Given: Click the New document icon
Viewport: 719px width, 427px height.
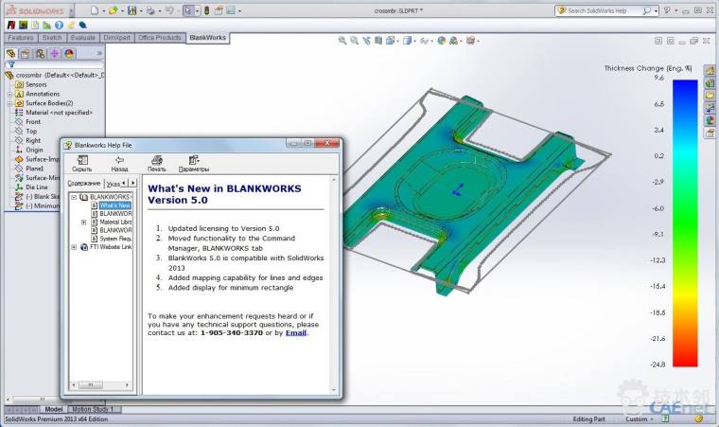Looking at the screenshot, I should coord(95,10).
